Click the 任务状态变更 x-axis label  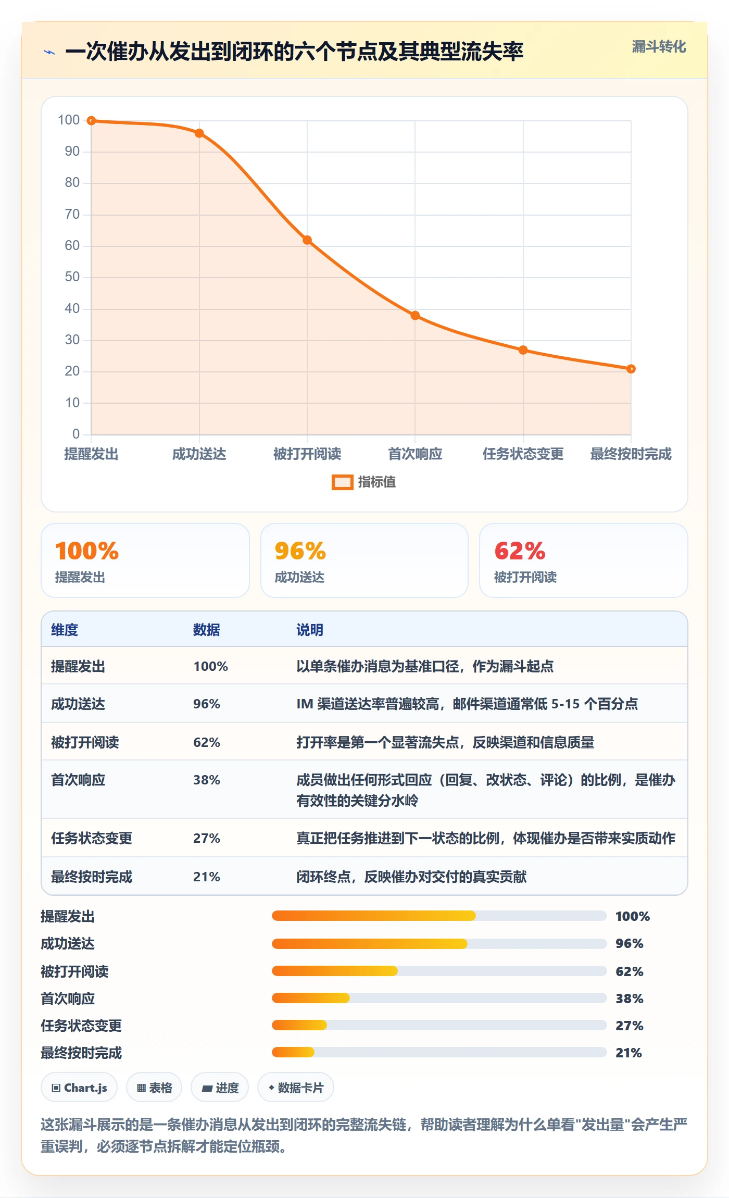point(523,454)
